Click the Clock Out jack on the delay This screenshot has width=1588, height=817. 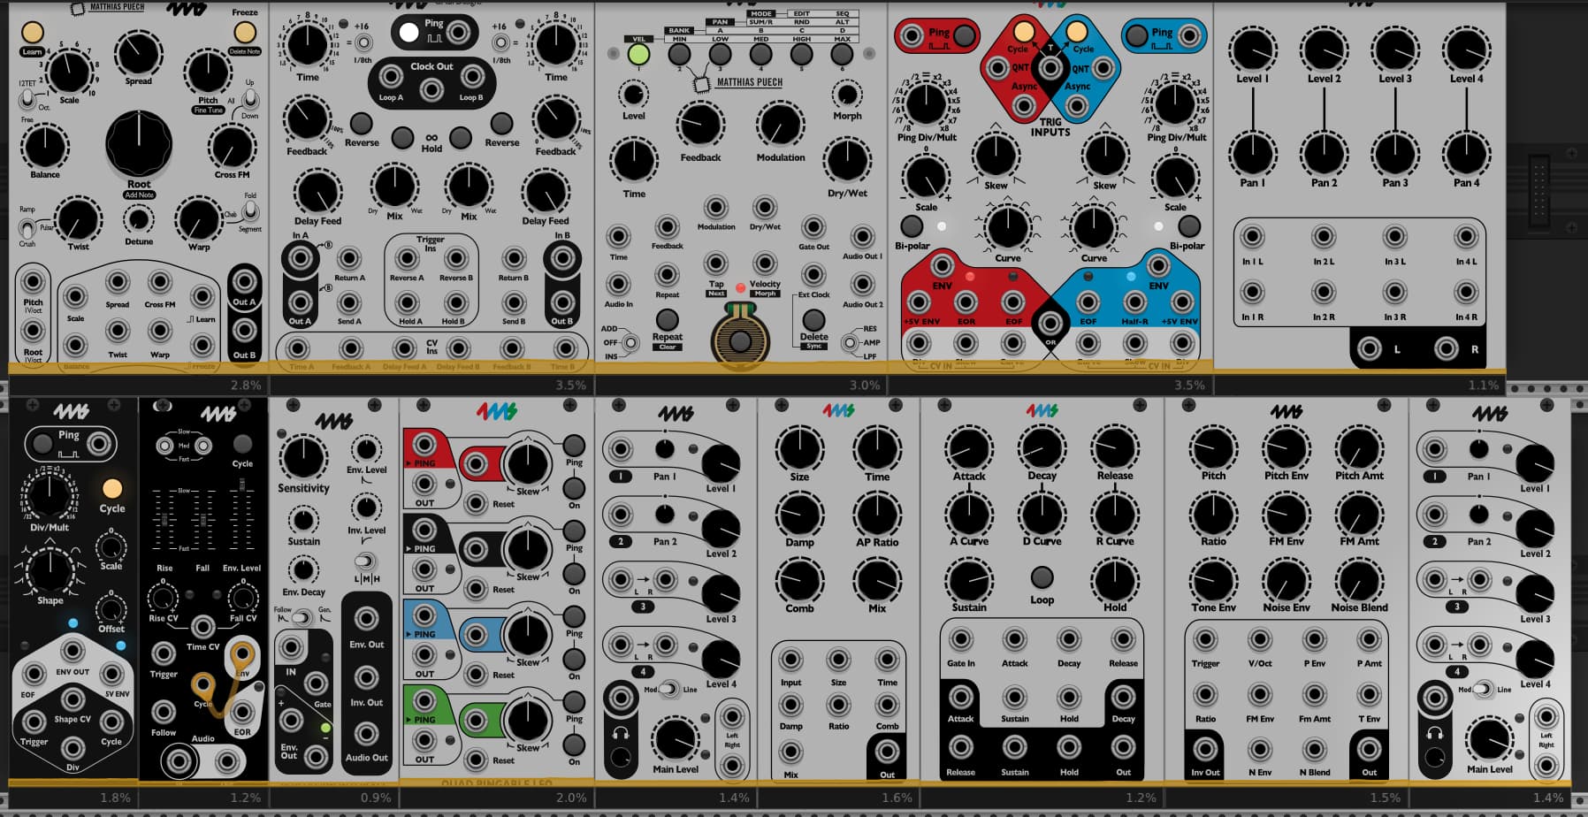click(x=431, y=89)
